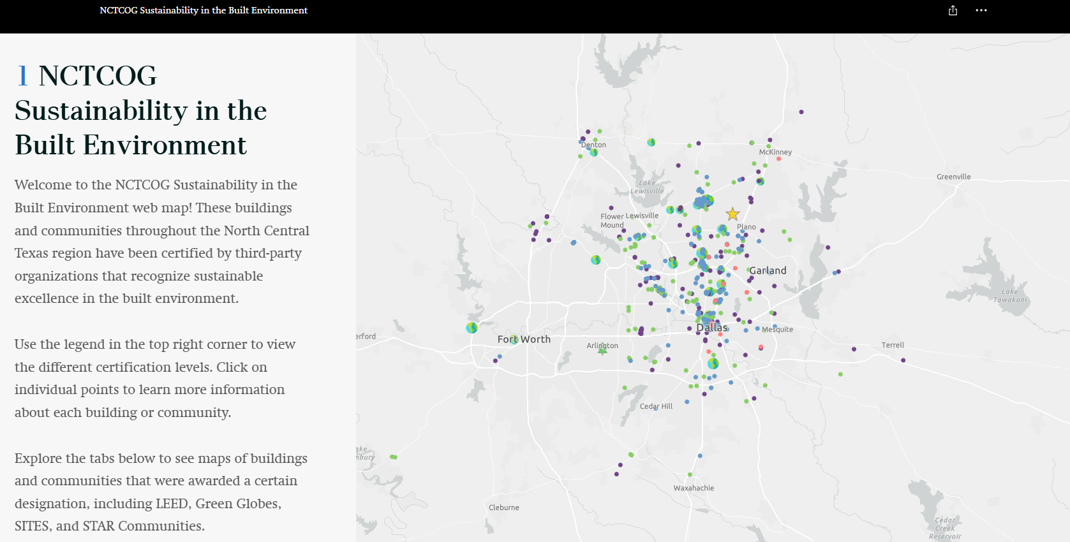This screenshot has width=1070, height=542.
Task: Click green point just north of Waxahachie
Action: (x=690, y=474)
